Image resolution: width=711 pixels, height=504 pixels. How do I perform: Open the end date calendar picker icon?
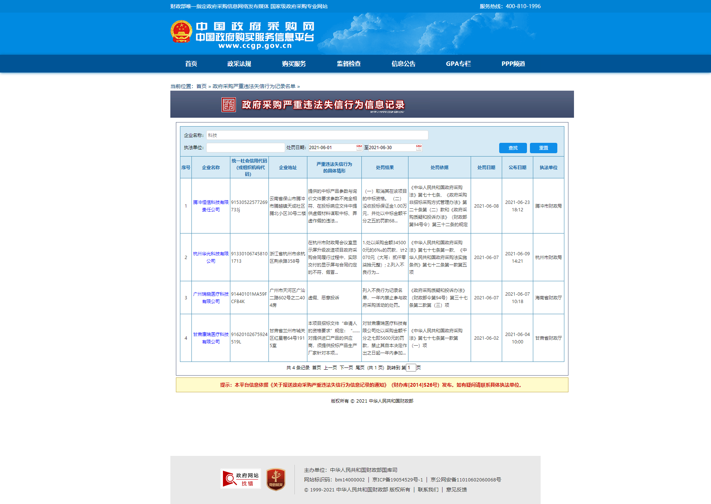point(418,148)
